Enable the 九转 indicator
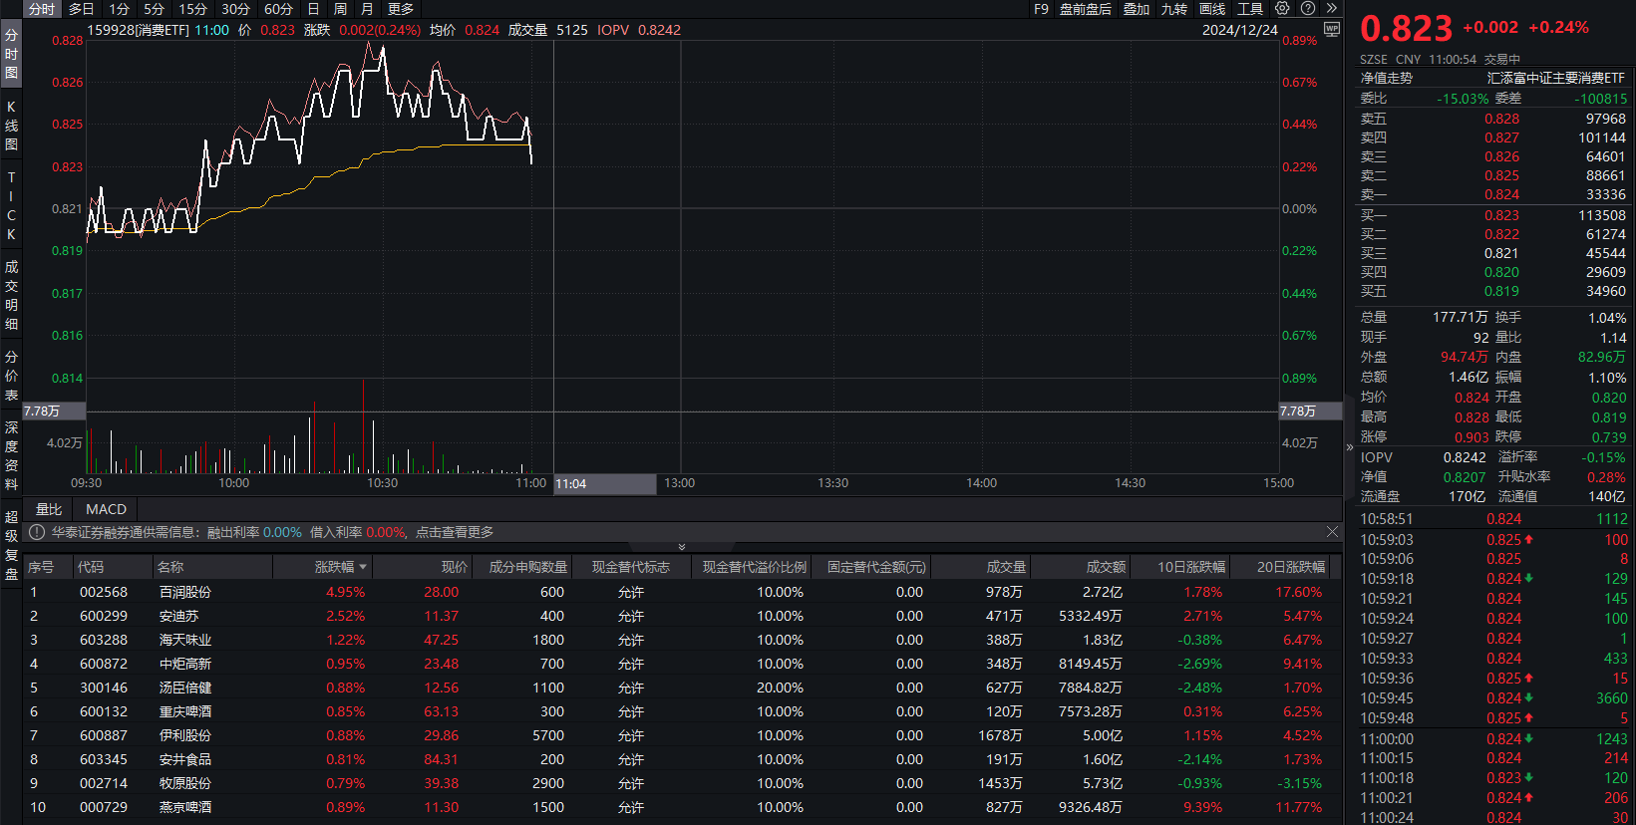 (x=1174, y=9)
